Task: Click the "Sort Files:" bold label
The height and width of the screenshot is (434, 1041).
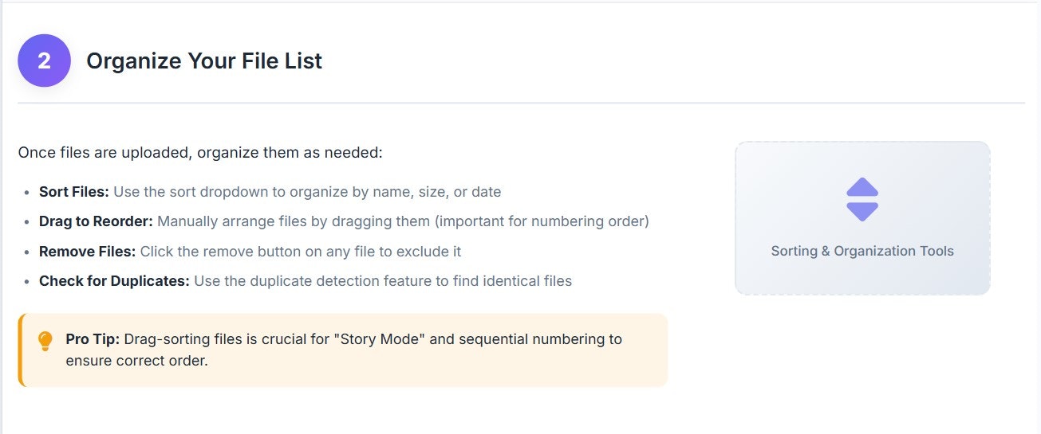Action: click(74, 192)
